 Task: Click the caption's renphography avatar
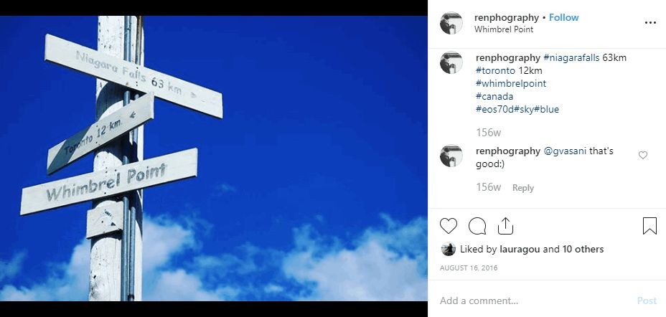(x=451, y=62)
